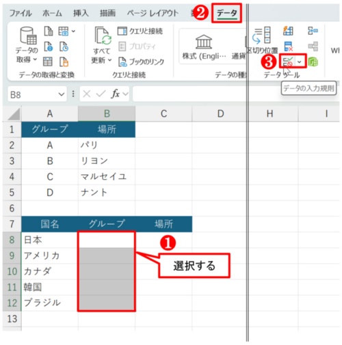Click cell A4 containing letter C

50,177
